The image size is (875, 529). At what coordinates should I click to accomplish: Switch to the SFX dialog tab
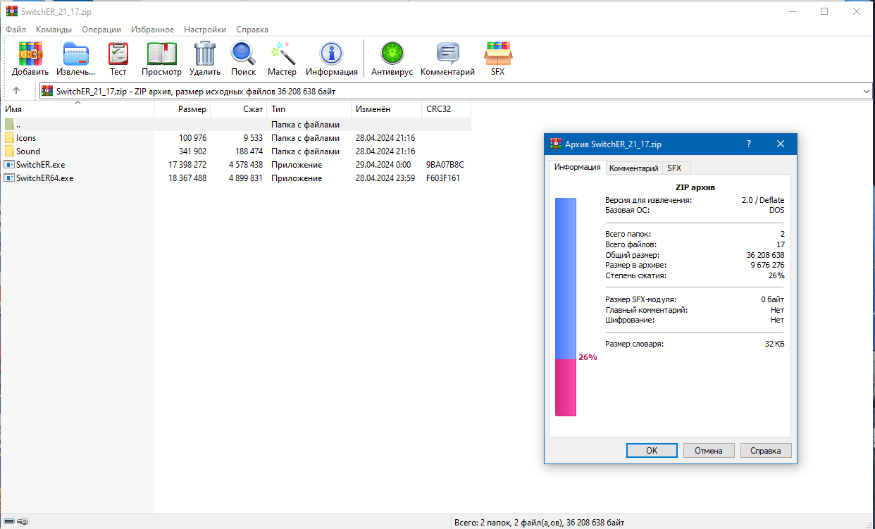[x=674, y=168]
